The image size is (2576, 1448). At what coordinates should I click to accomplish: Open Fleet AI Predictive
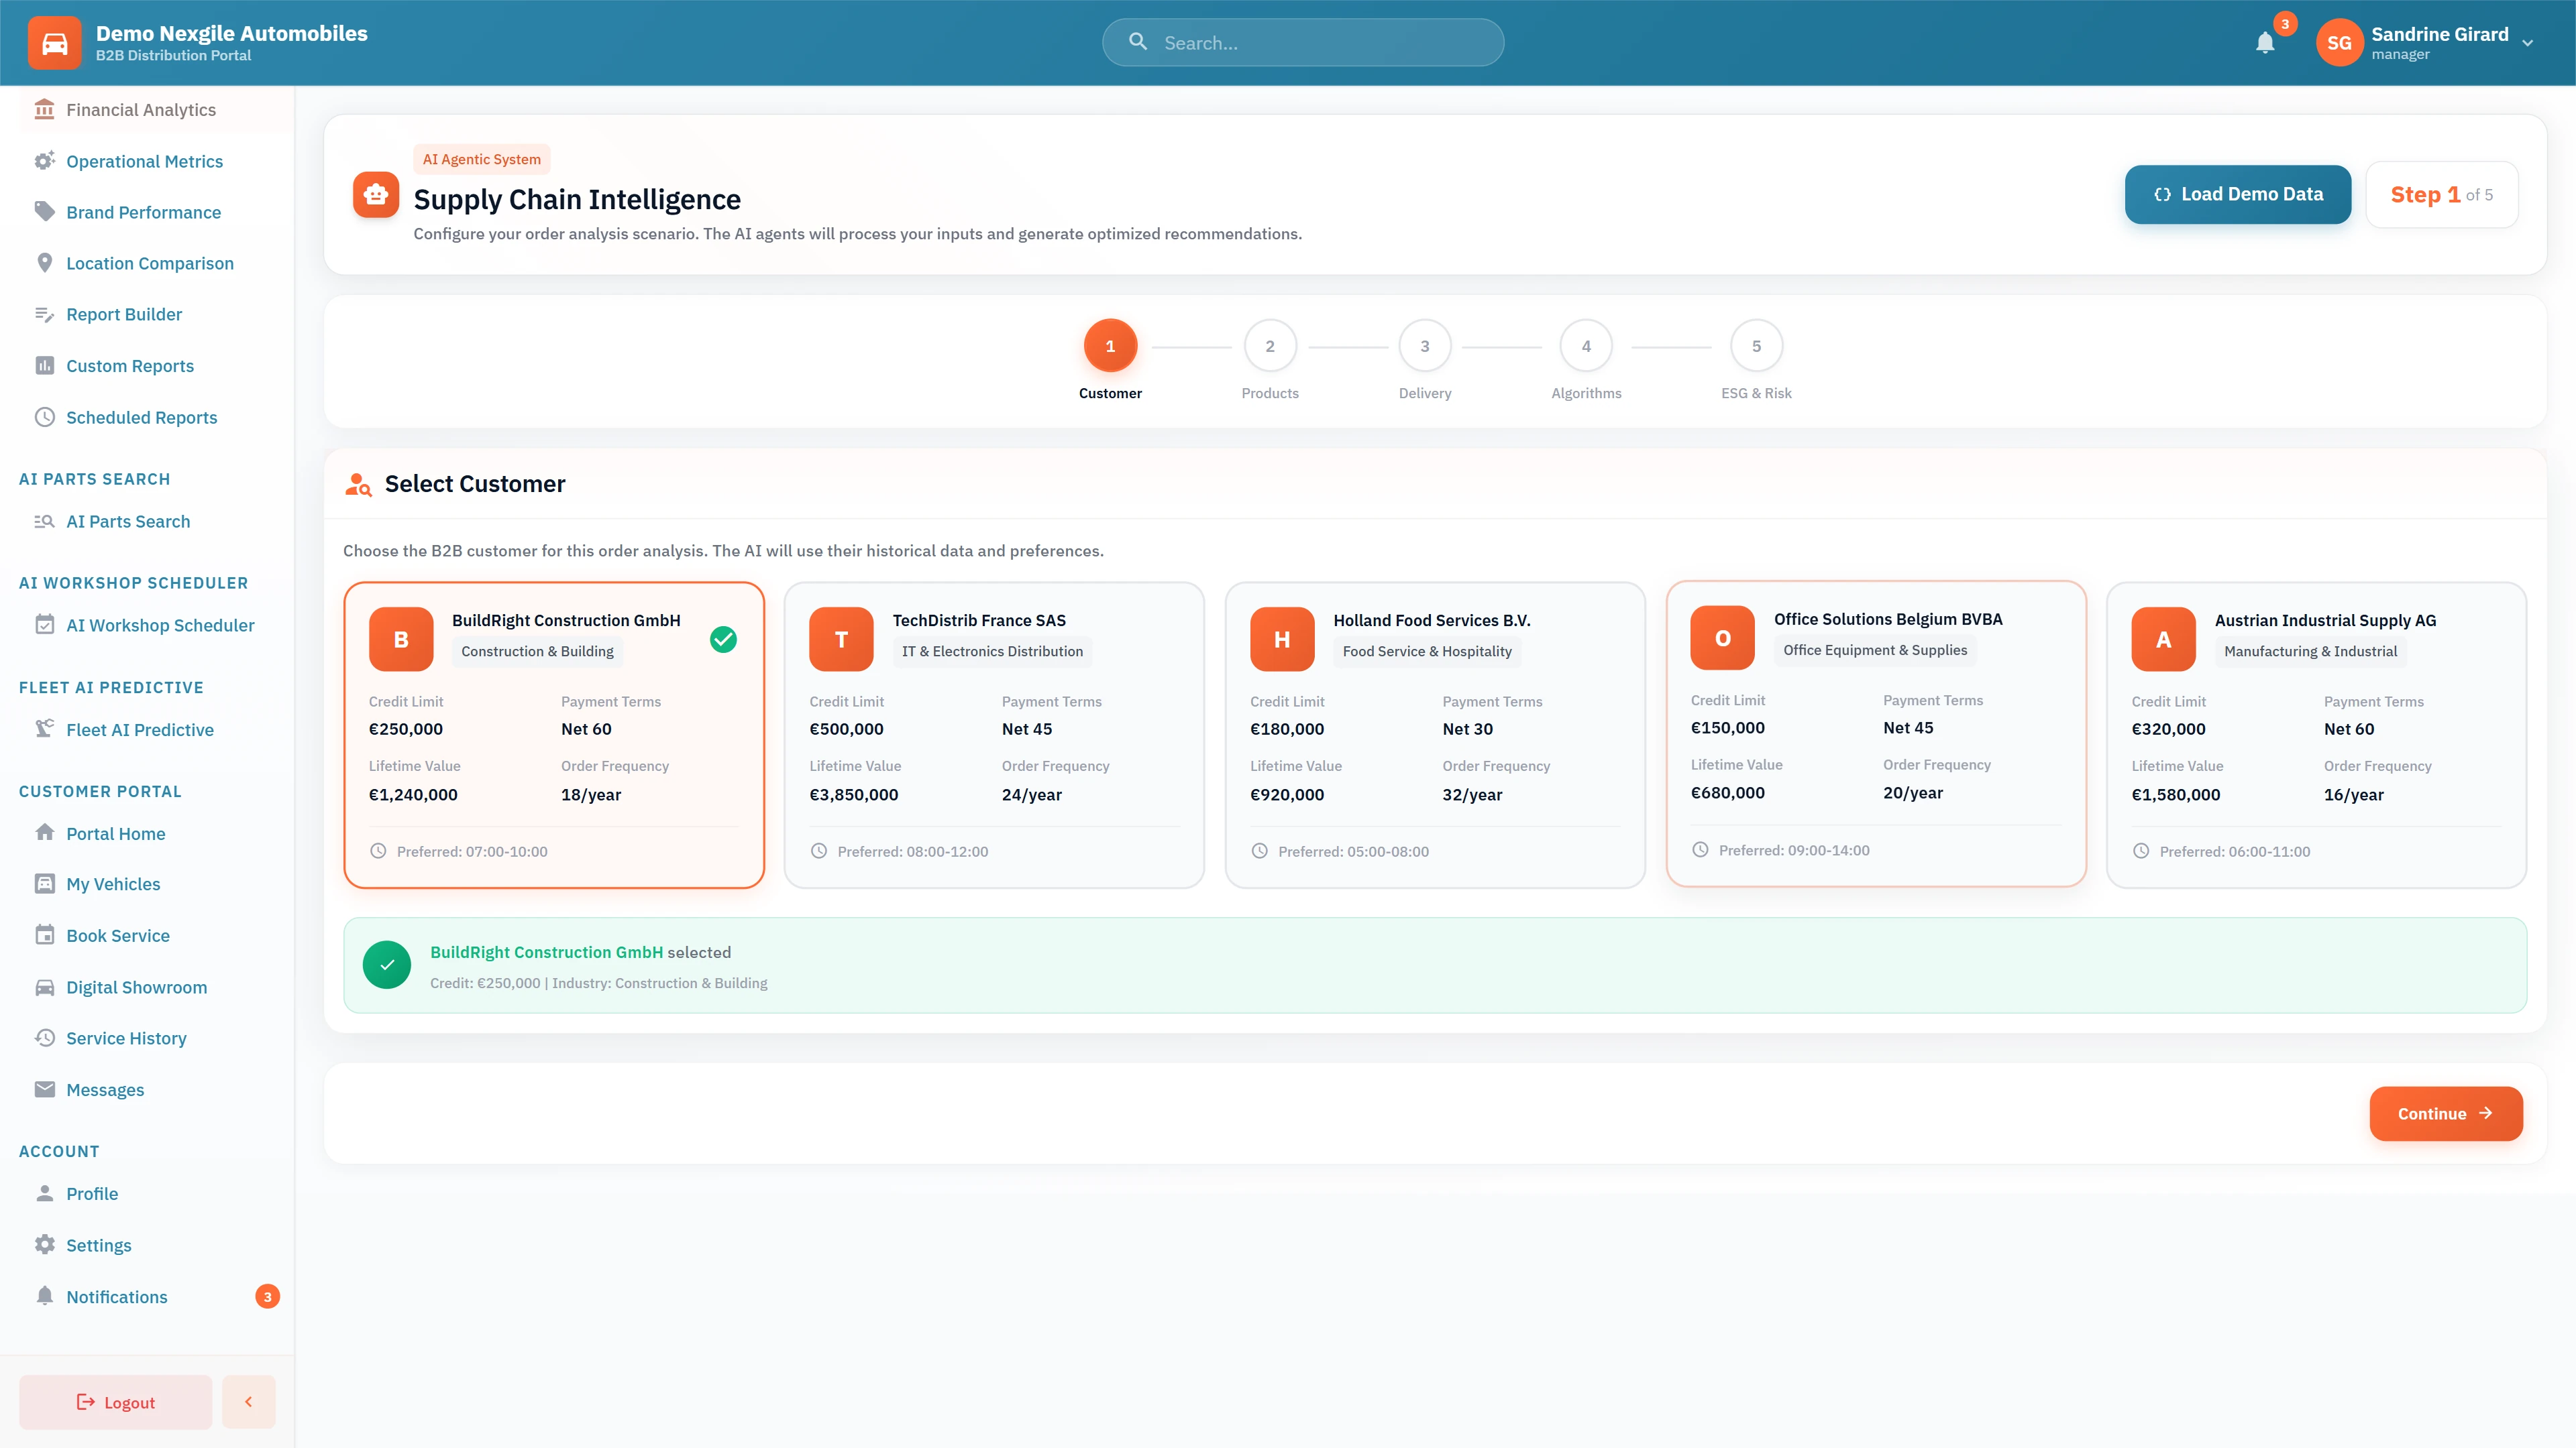pos(140,729)
